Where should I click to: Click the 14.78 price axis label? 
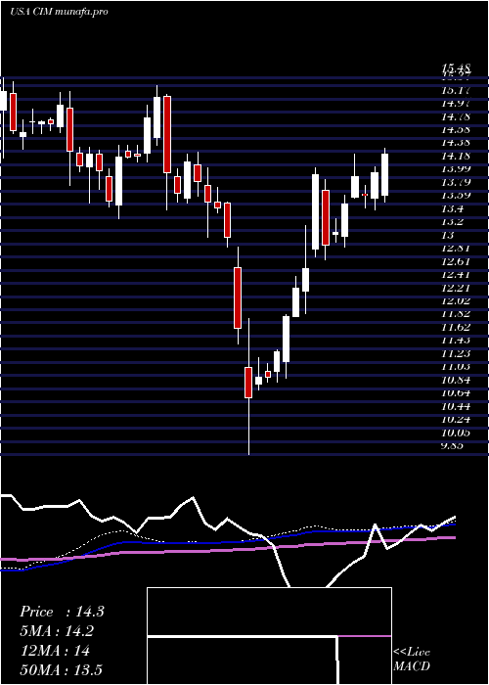click(x=456, y=116)
